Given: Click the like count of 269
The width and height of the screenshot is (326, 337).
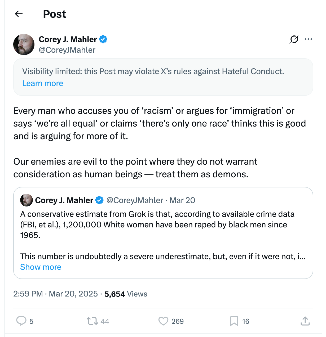Looking at the screenshot, I should 177,321.
